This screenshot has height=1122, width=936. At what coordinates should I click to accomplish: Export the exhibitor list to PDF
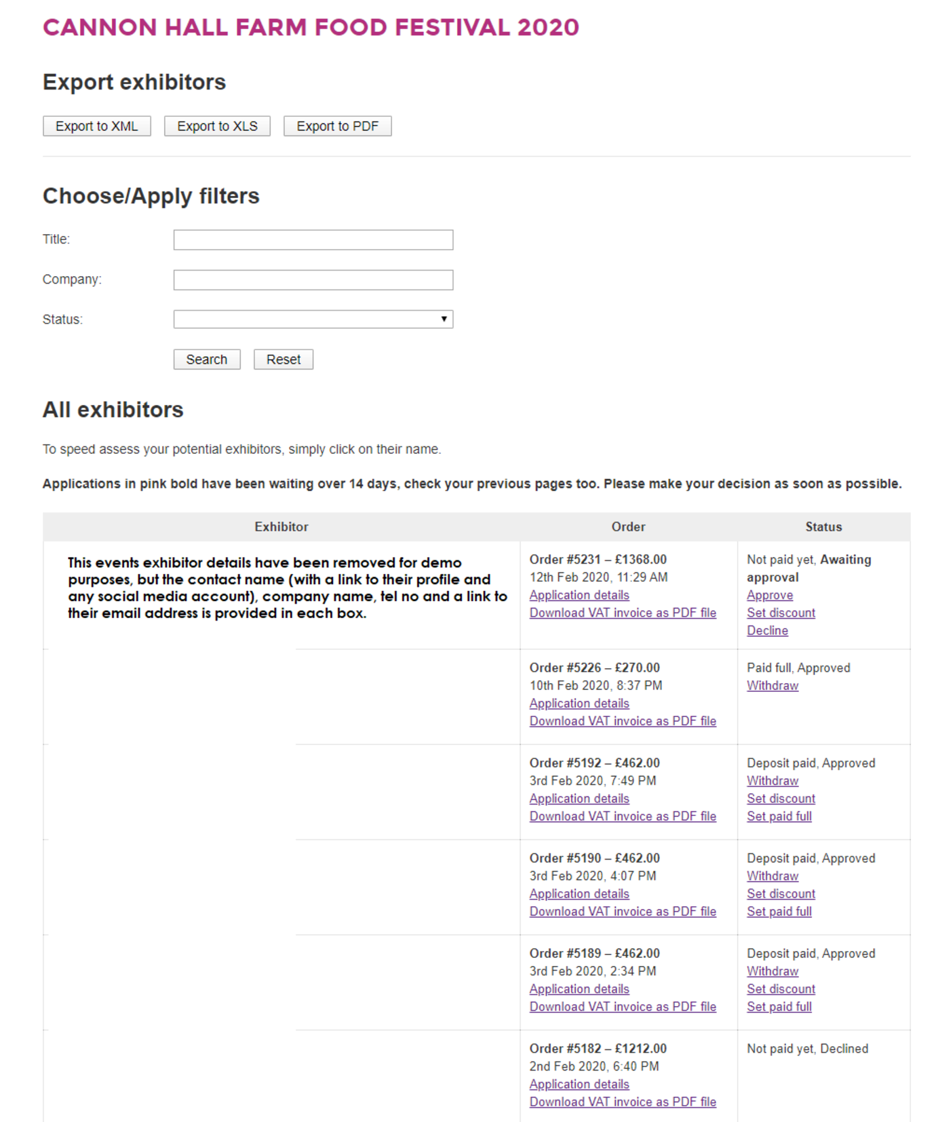(337, 126)
